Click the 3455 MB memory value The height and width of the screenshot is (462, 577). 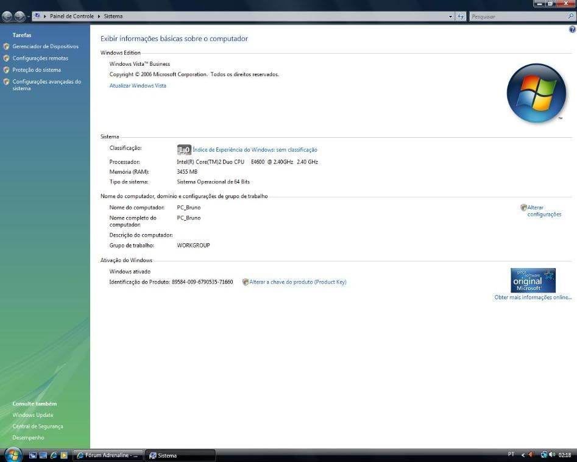(x=187, y=171)
